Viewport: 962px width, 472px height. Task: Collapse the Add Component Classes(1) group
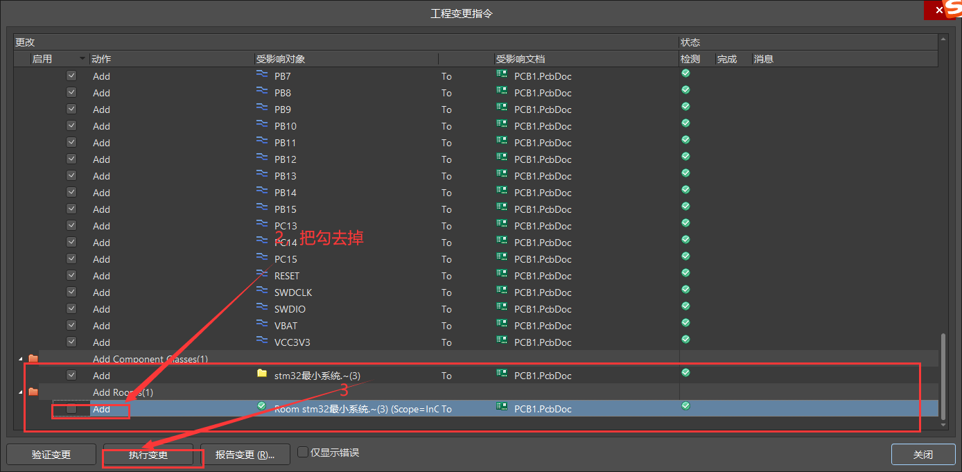coord(19,358)
